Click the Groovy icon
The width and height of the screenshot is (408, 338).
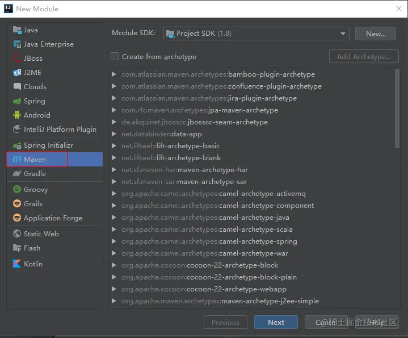[17, 189]
